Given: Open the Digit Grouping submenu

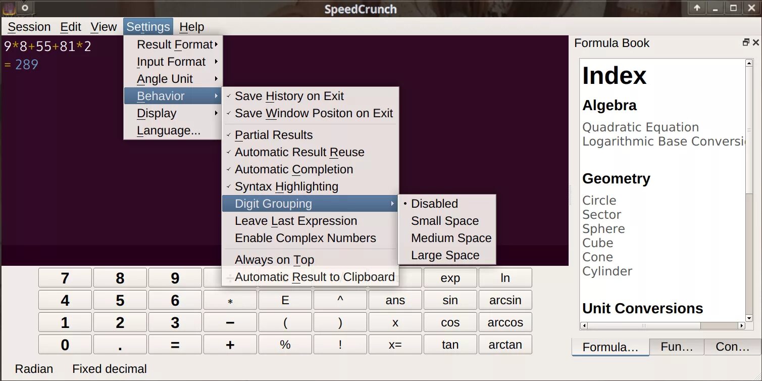Looking at the screenshot, I should pyautogui.click(x=311, y=204).
